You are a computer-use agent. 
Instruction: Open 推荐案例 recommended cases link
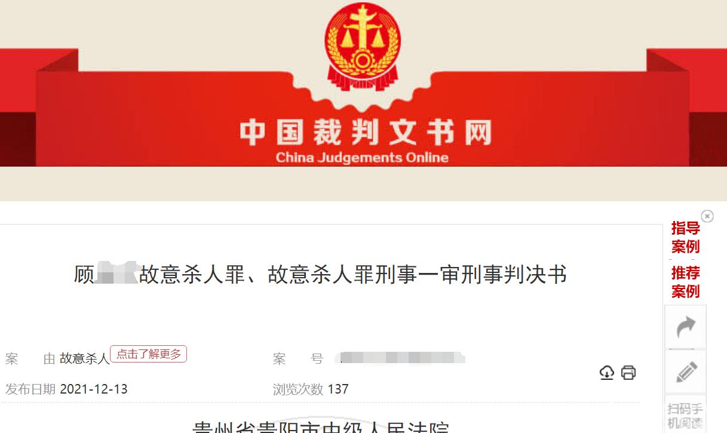pos(685,282)
